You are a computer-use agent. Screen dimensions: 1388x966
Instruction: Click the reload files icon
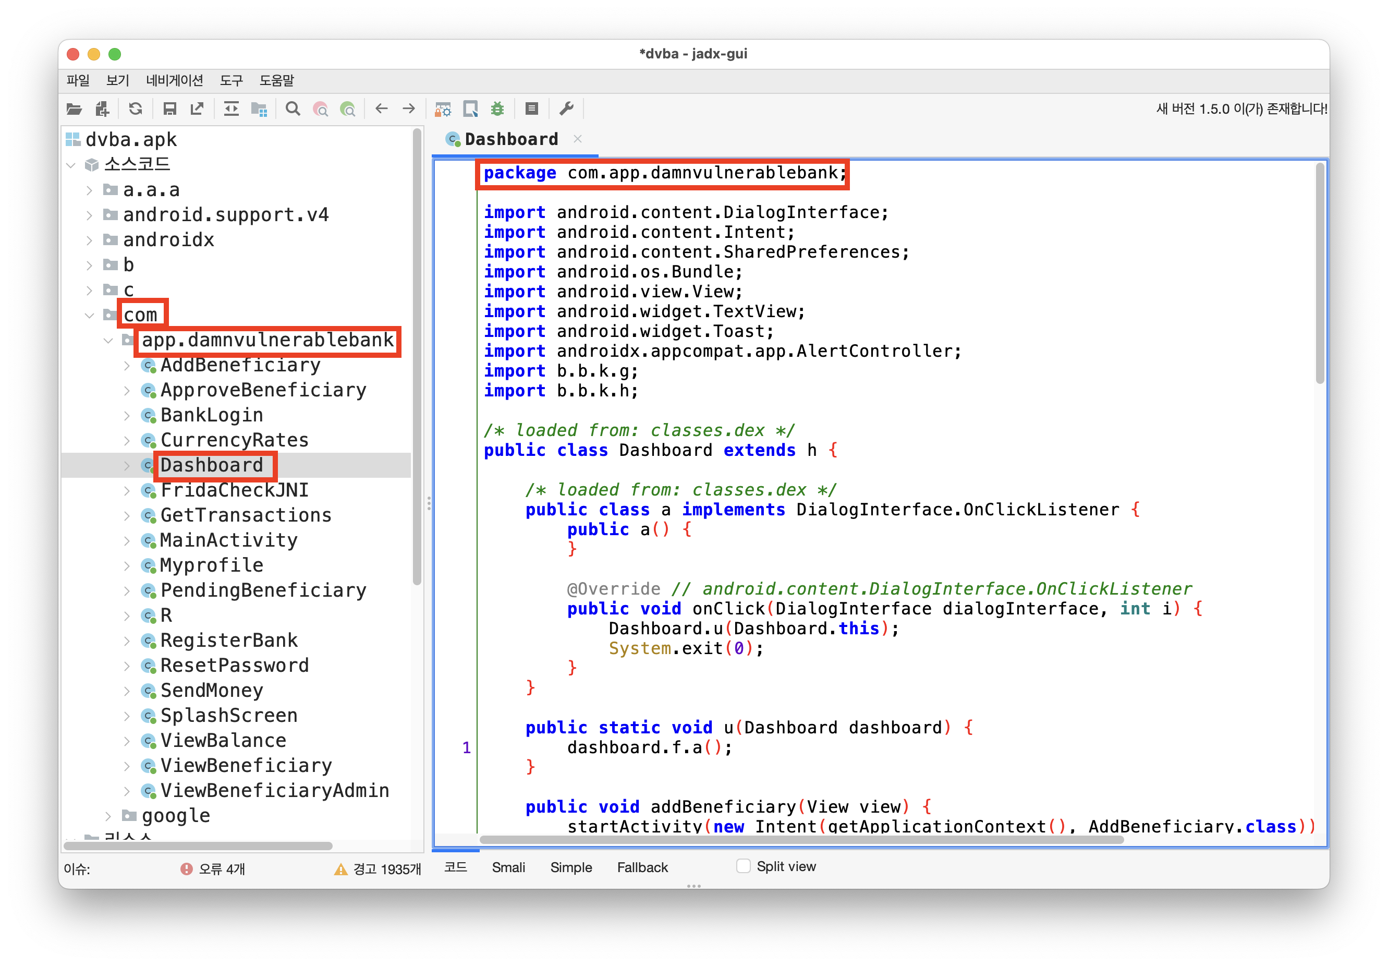pos(136,109)
